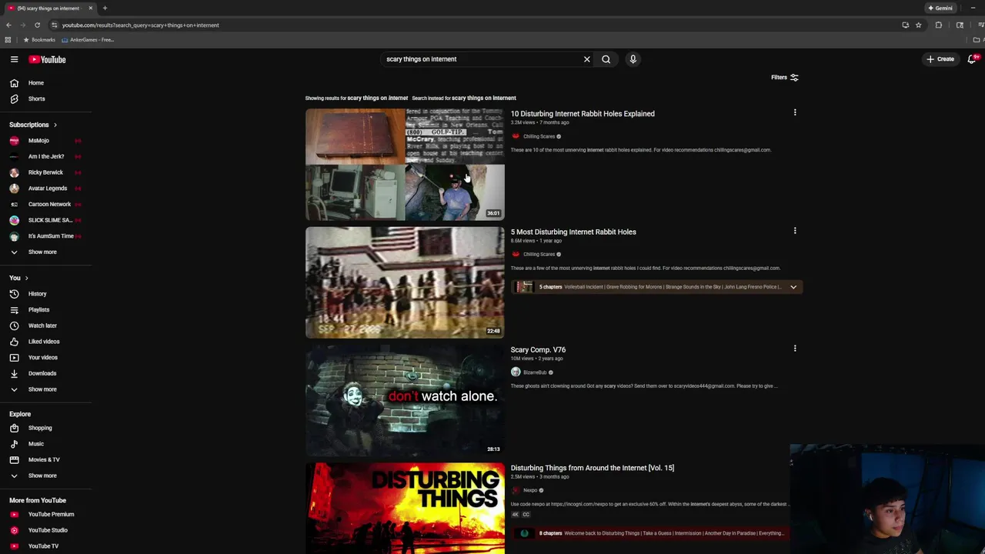Start voice search with the microphone icon
The image size is (985, 554).
click(x=633, y=59)
